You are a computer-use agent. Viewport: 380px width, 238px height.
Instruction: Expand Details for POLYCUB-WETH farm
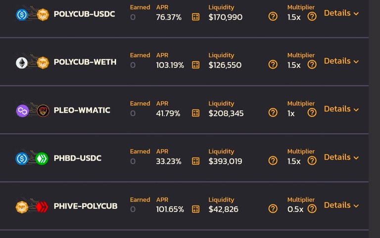tap(341, 61)
